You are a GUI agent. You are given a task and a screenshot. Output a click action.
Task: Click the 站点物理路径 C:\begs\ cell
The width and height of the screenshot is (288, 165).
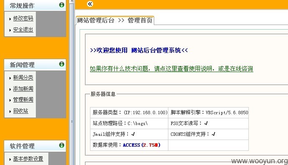click(x=129, y=123)
